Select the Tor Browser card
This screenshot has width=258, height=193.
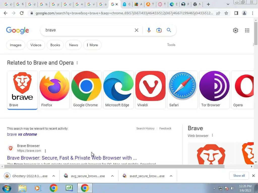(x=214, y=90)
